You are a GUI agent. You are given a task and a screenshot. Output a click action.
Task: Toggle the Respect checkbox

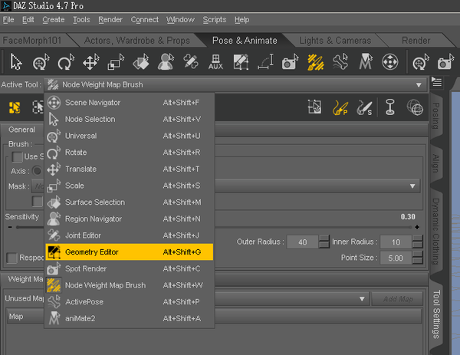coord(11,258)
